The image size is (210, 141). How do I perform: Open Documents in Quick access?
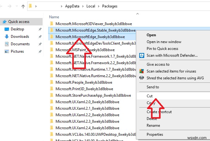tap(20, 44)
